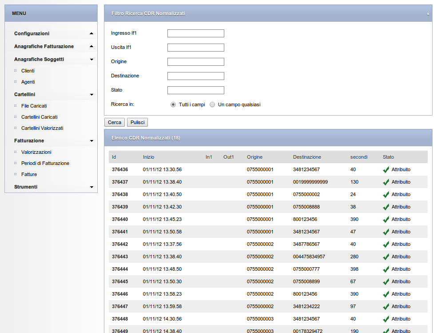Select the 'Tutti i campi' radio button
This screenshot has width=437, height=333.
pyautogui.click(x=173, y=104)
